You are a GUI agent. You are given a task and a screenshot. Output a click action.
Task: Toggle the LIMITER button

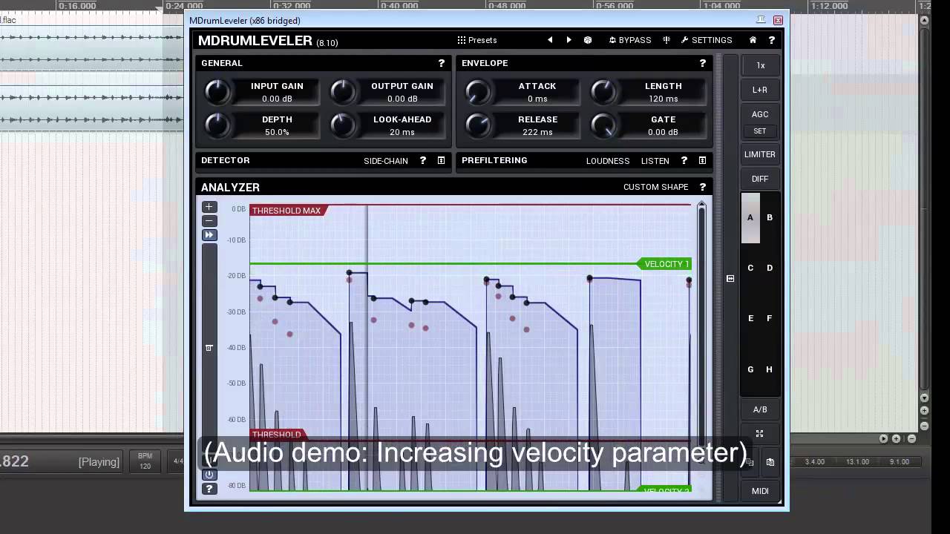click(760, 154)
